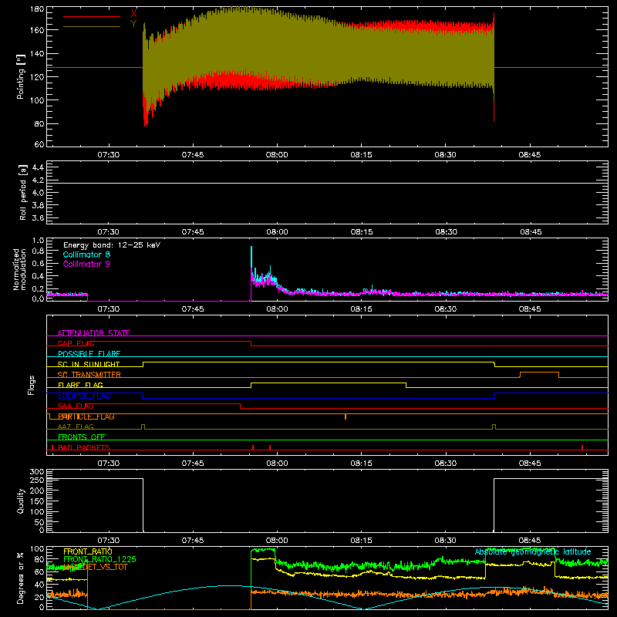Click the red 'X' legend label

[133, 13]
